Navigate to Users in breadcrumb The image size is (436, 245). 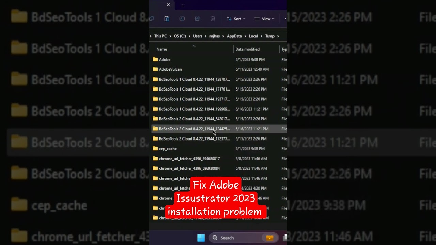[x=198, y=36]
